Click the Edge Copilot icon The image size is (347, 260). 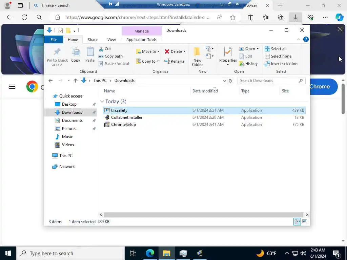point(340,17)
